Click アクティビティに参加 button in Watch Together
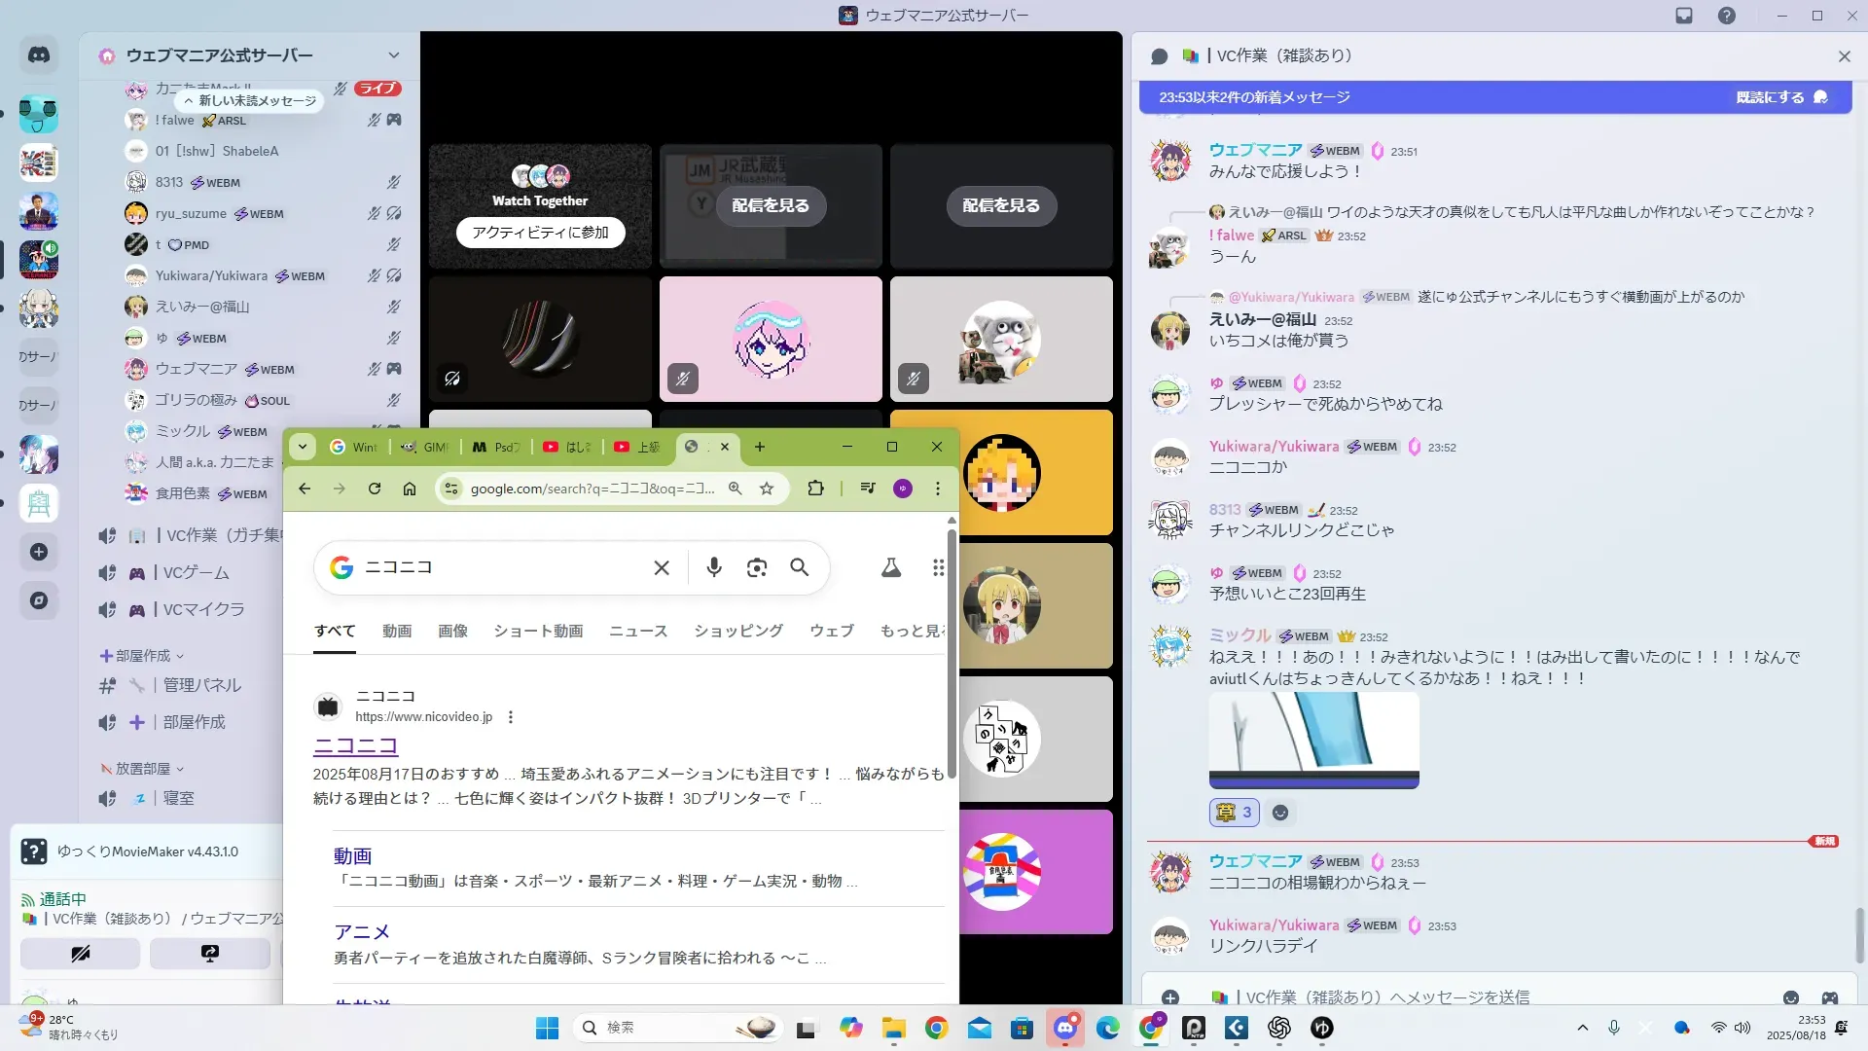The width and height of the screenshot is (1868, 1051). 540,233
